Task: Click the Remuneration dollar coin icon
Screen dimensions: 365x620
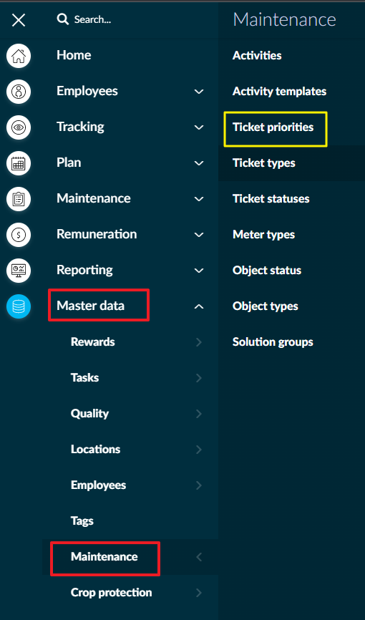Action: coord(19,235)
